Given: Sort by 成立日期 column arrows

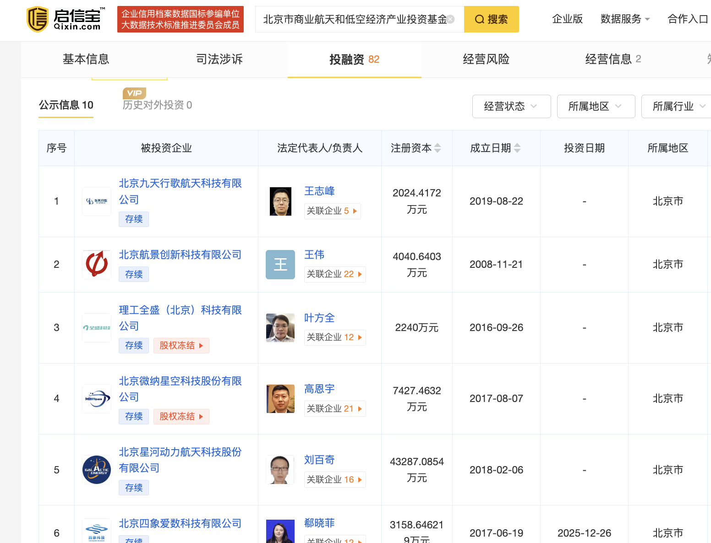Looking at the screenshot, I should [517, 148].
